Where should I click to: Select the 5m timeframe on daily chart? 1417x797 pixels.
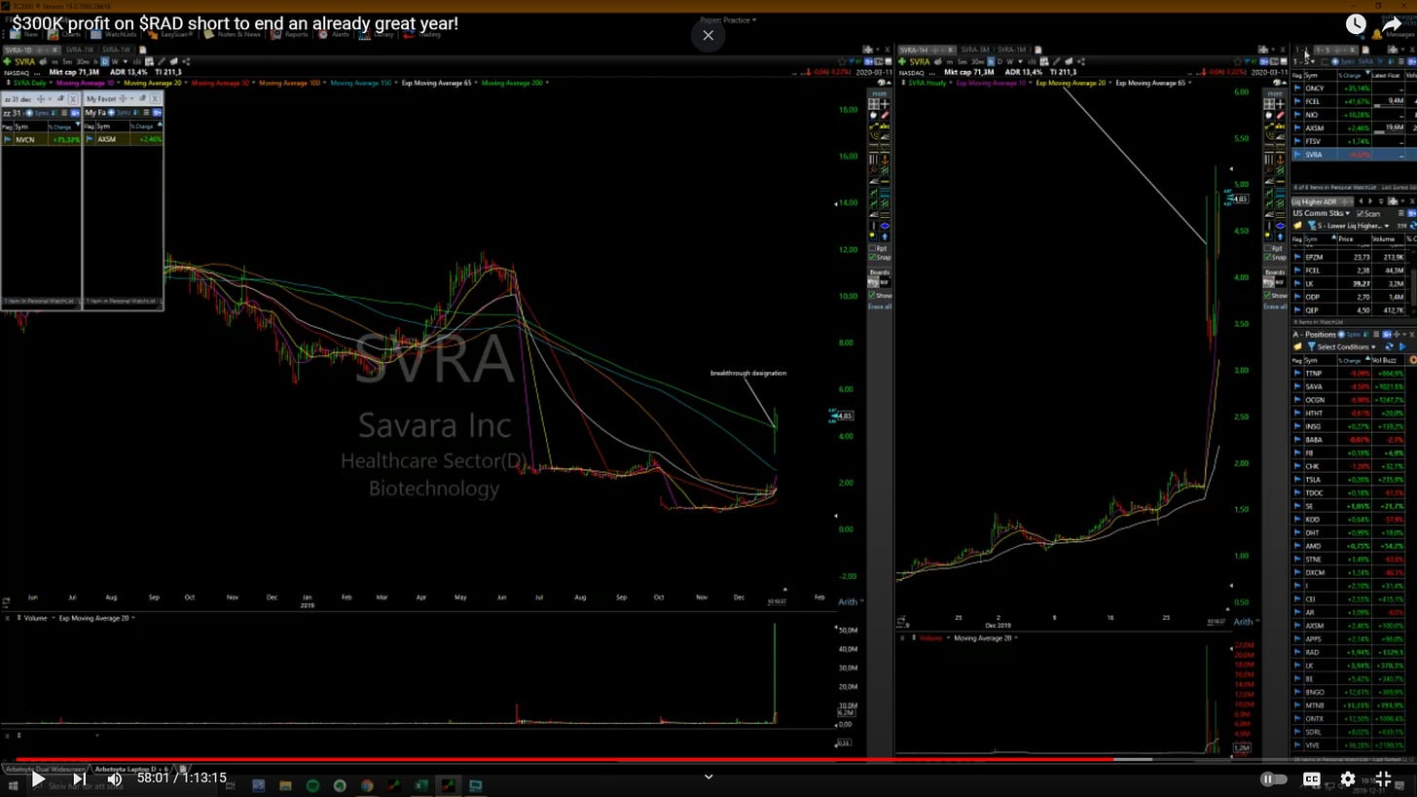point(66,61)
